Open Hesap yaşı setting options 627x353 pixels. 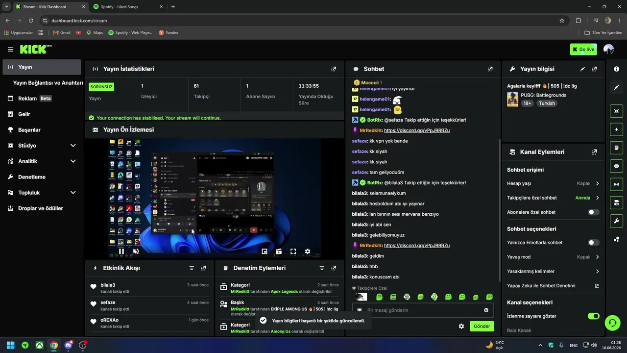click(553, 183)
